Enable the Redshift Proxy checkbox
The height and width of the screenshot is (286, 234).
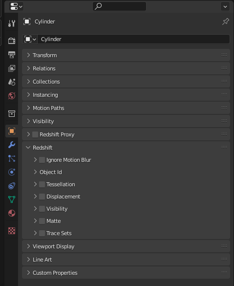[x=35, y=134]
